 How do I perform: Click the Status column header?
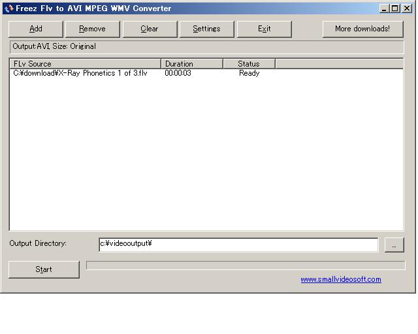click(x=249, y=64)
